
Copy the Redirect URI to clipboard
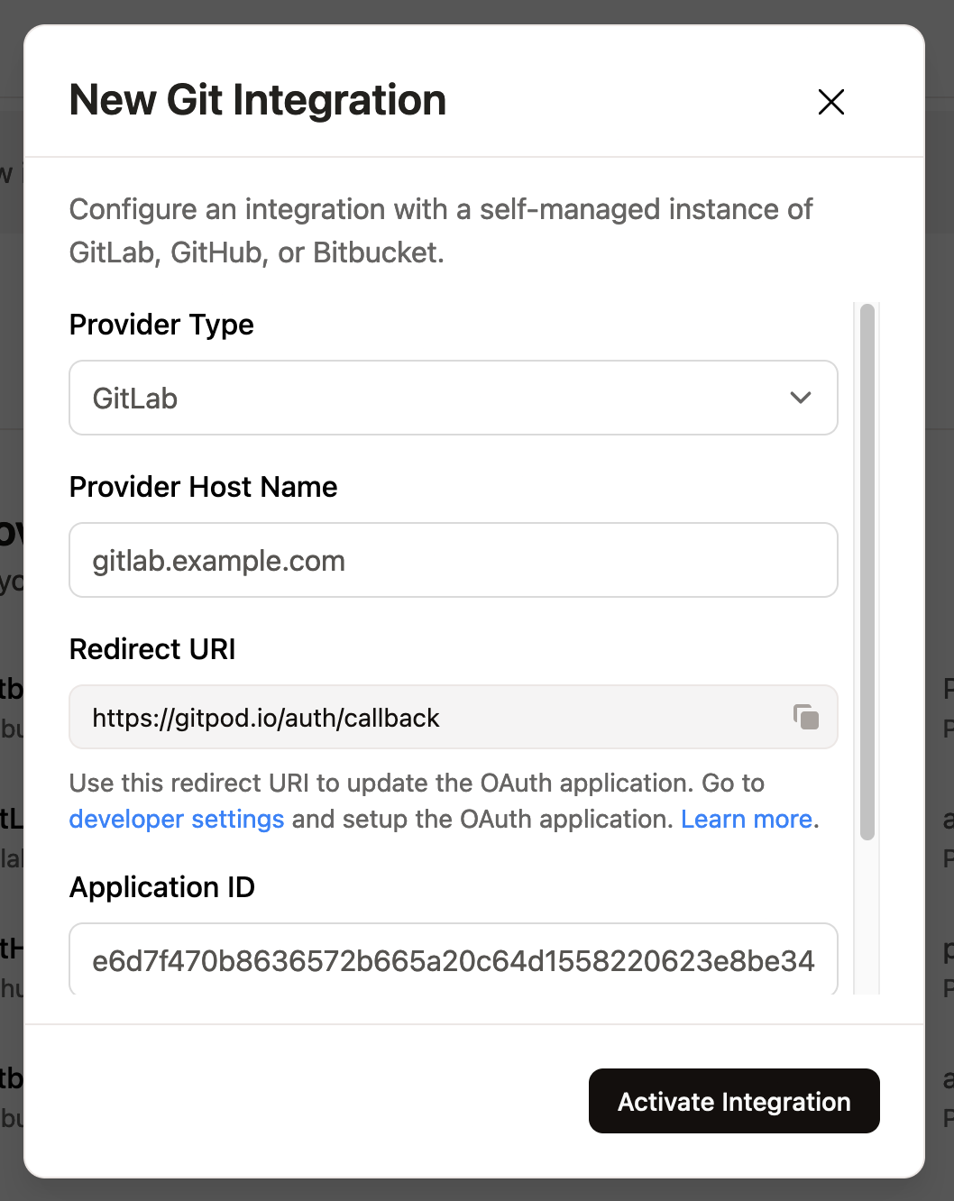[806, 717]
